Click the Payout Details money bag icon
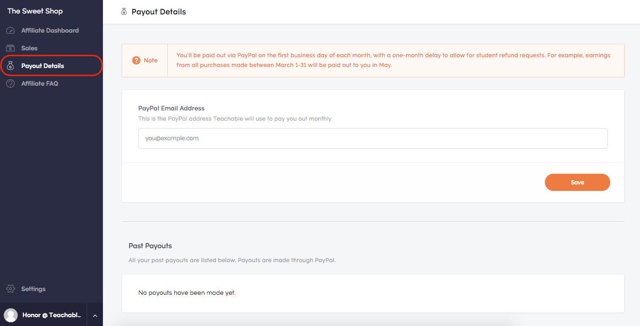Image resolution: width=640 pixels, height=326 pixels. tap(10, 66)
